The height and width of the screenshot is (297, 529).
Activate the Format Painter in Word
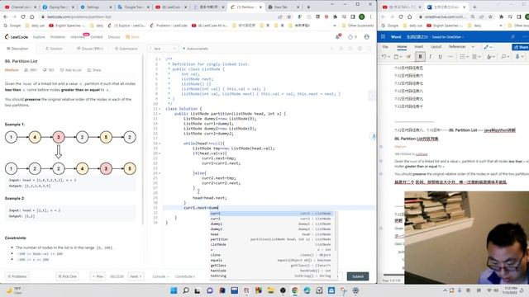coord(408,57)
